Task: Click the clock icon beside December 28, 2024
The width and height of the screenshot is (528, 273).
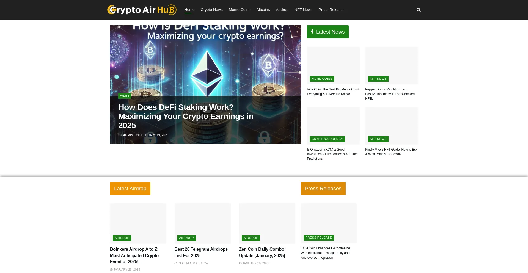Action: [176, 263]
